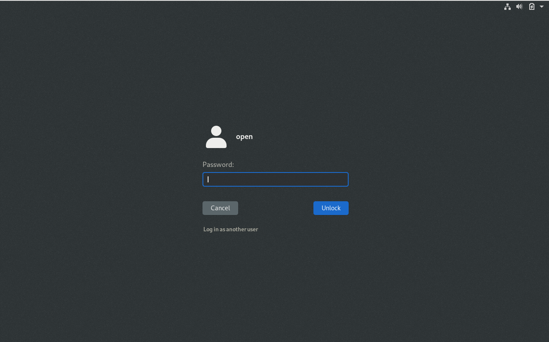Follow the 'Log in as another user' link
The width and height of the screenshot is (549, 342).
(230, 229)
